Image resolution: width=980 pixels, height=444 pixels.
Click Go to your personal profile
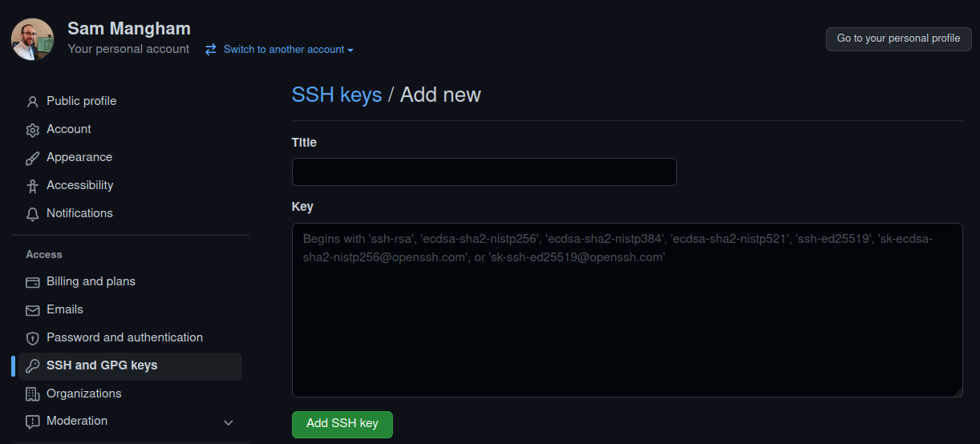(x=898, y=38)
